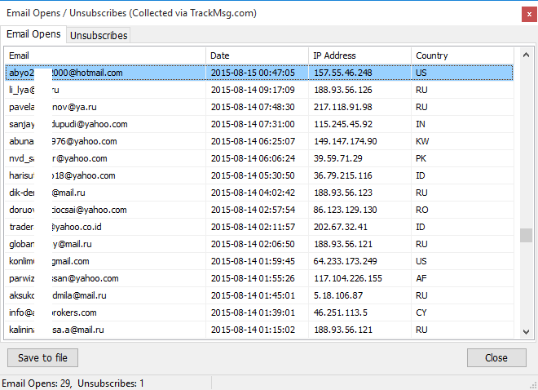This screenshot has width=538, height=390.
Task: Sort by Date column header
Action: click(x=257, y=55)
